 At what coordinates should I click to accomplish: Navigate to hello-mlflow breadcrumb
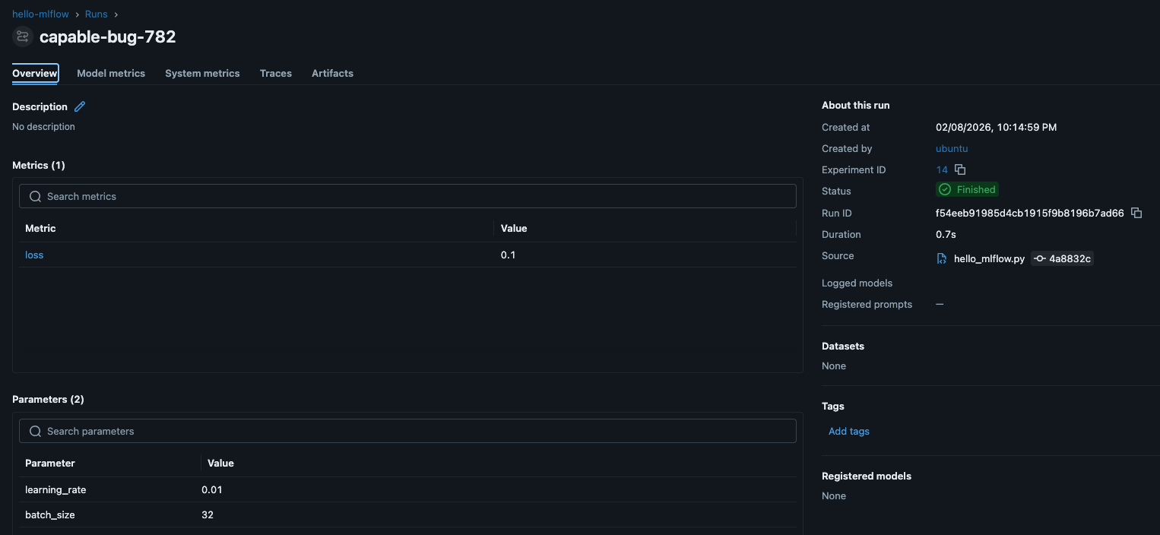40,13
